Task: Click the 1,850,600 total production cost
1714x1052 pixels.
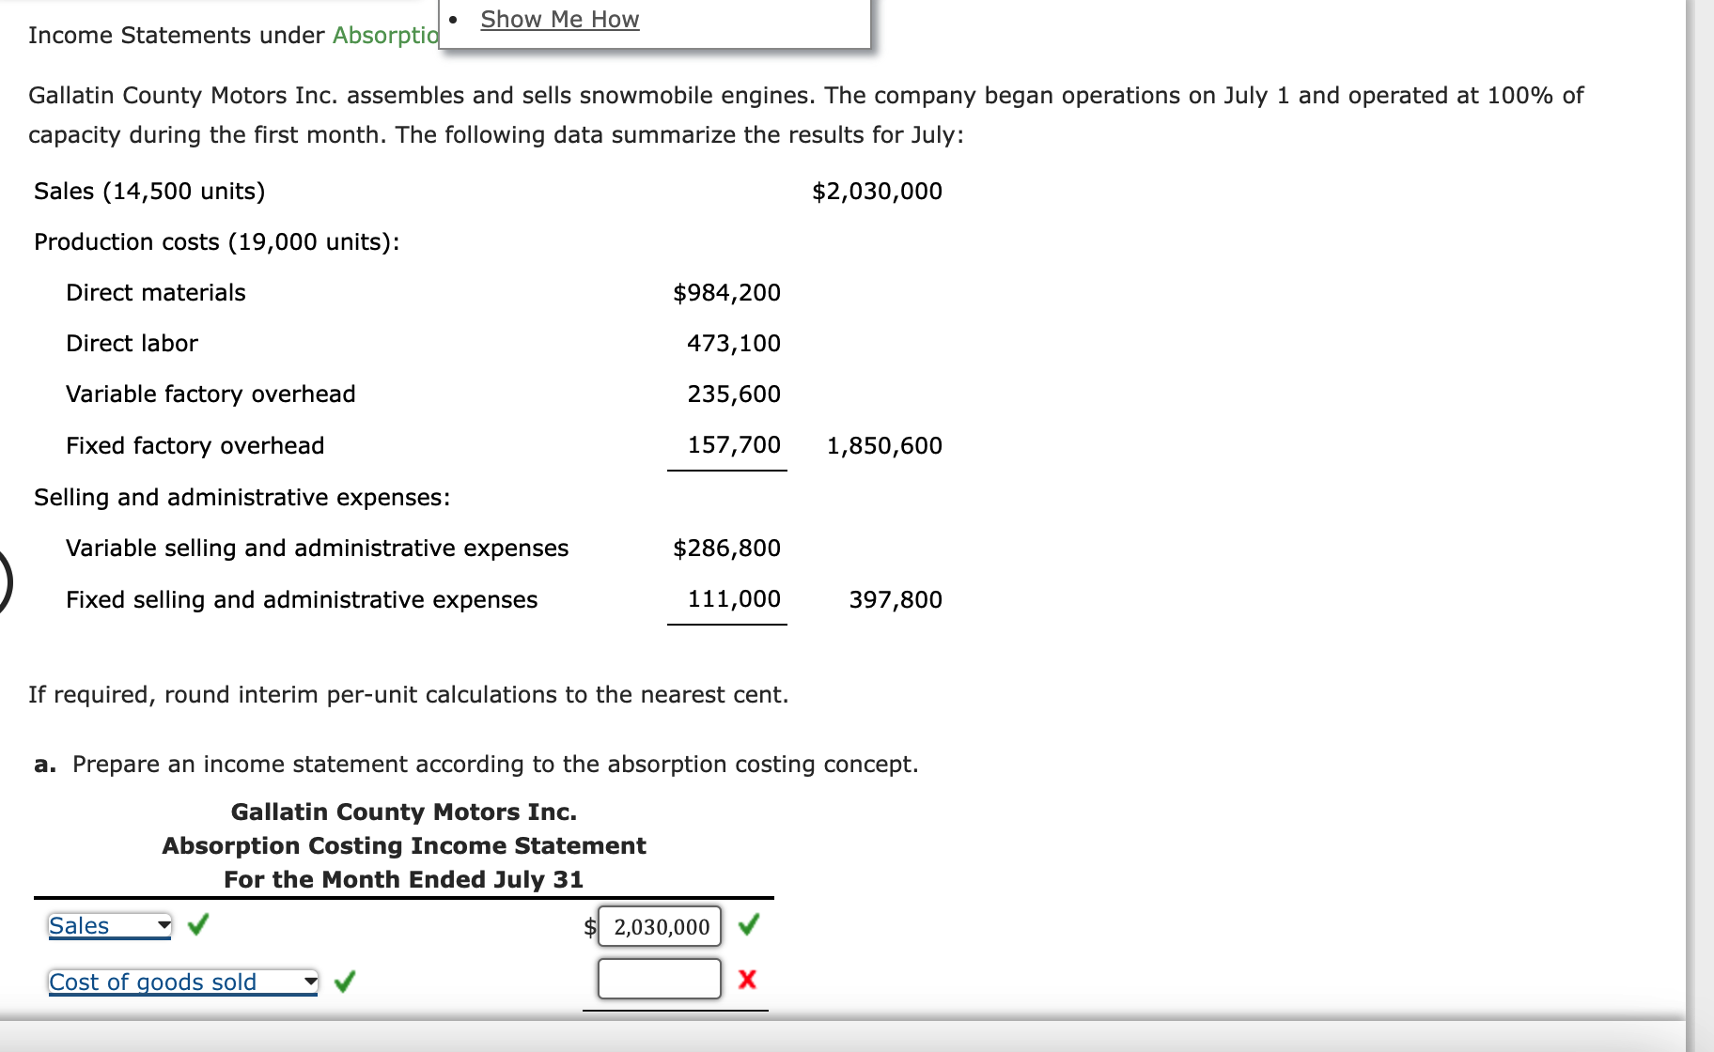Action: pos(884,445)
